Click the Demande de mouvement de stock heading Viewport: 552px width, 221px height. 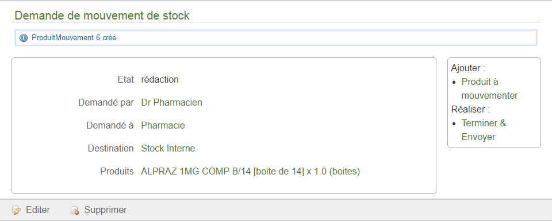tap(102, 15)
